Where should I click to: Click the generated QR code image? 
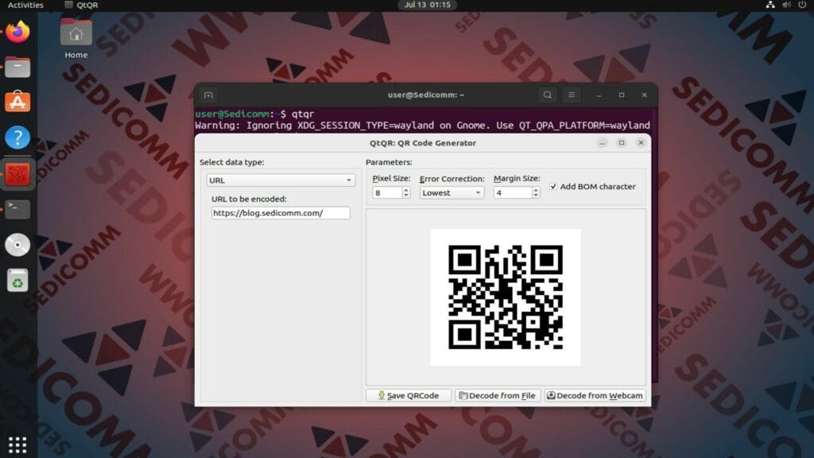[x=505, y=297]
